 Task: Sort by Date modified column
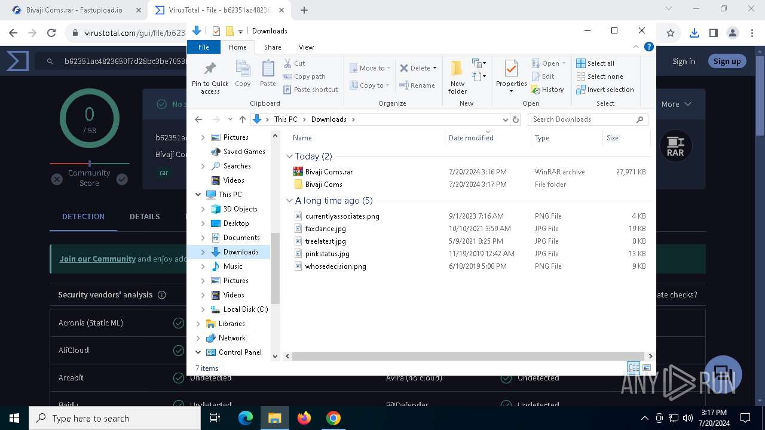click(x=488, y=138)
